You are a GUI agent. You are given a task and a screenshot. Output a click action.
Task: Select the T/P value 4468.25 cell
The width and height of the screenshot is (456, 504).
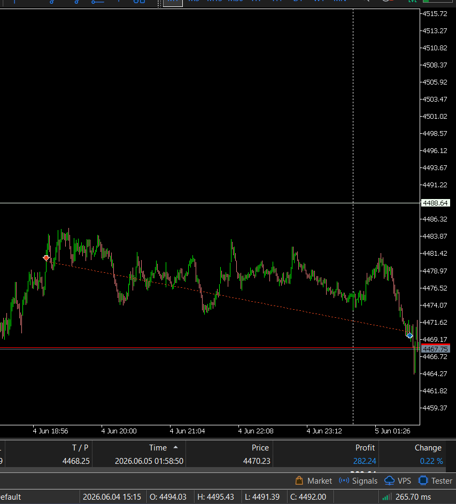coord(76,461)
